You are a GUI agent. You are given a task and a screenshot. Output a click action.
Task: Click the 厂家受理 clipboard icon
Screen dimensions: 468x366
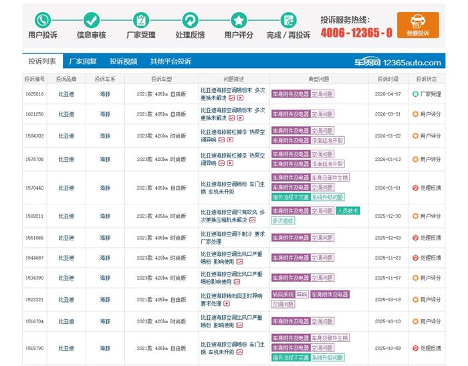click(x=141, y=19)
